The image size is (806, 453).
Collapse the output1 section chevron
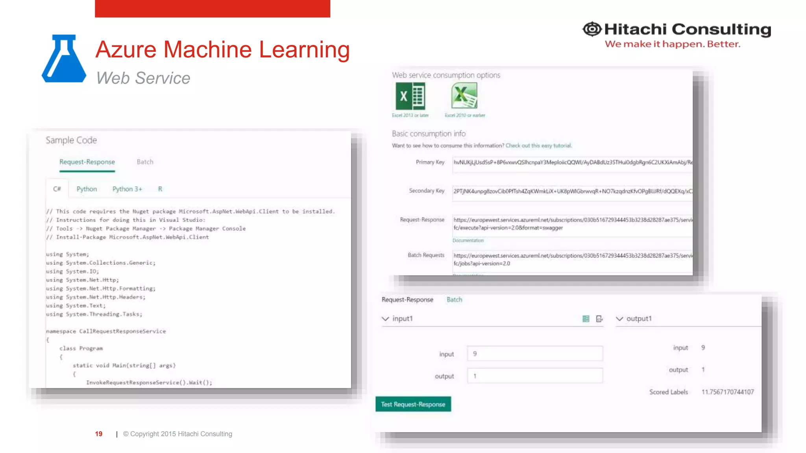[x=619, y=319]
